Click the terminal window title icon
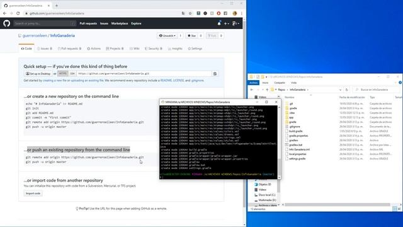Screen dimensions: 403x227 tap(162, 102)
